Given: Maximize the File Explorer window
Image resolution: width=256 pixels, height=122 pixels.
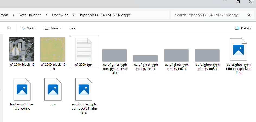Looking at the screenshot, I should 238,2.
